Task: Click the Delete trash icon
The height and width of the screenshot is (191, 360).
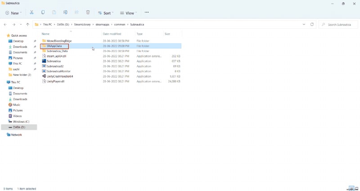Action: pyautogui.click(x=88, y=13)
